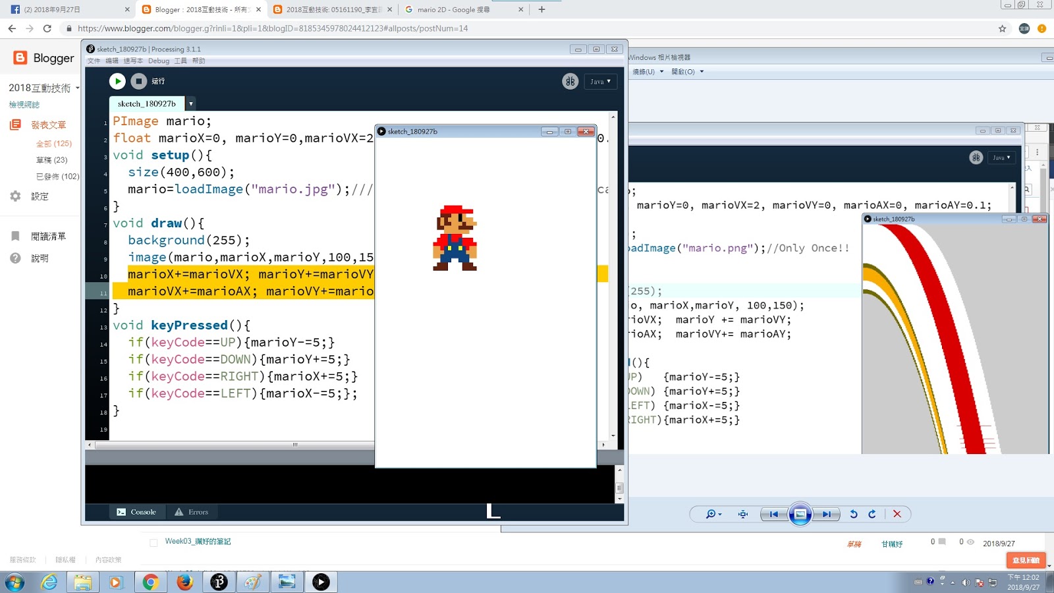Screen dimensions: 1054x593
Task: Click the Chrome address bar
Action: coord(527,28)
